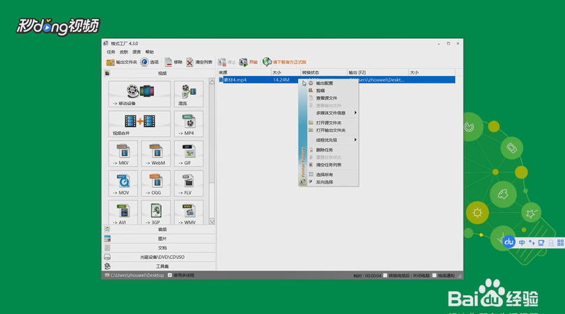Image resolution: width=565 pixels, height=314 pixels.
Task: Open the 任务 task menu
Action: (x=111, y=52)
